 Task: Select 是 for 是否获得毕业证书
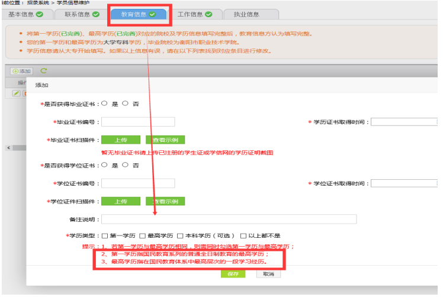pos(105,103)
